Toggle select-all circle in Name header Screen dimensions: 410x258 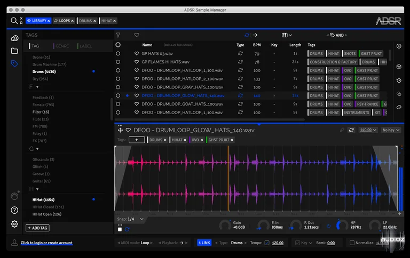(118, 45)
